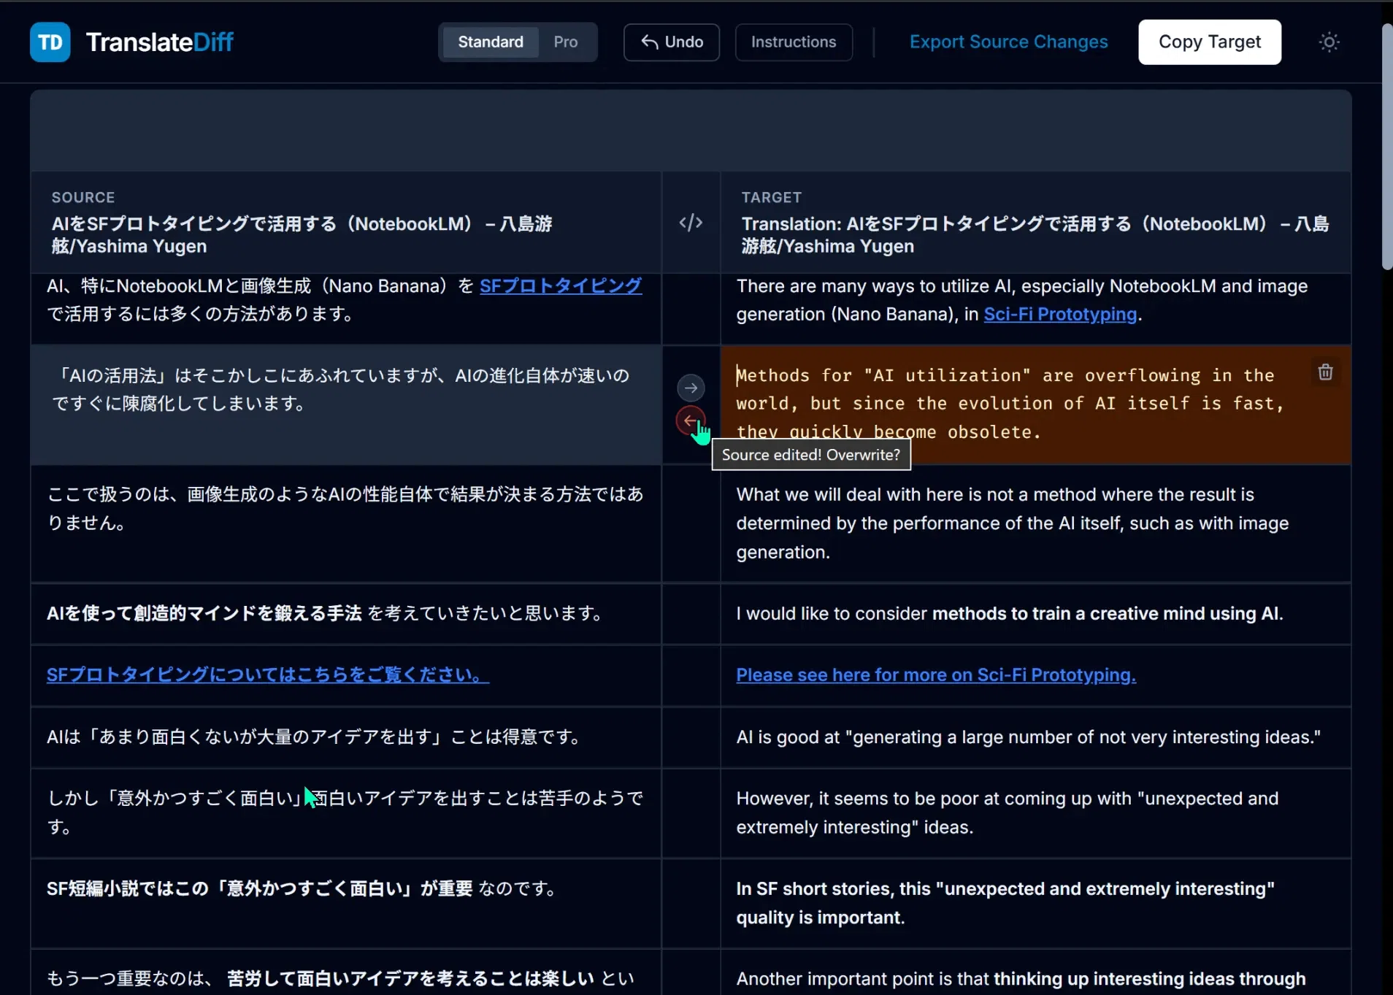Click the SFプロトタイピングについてはこちら link
Viewport: 1393px width, 995px height.
click(x=268, y=675)
